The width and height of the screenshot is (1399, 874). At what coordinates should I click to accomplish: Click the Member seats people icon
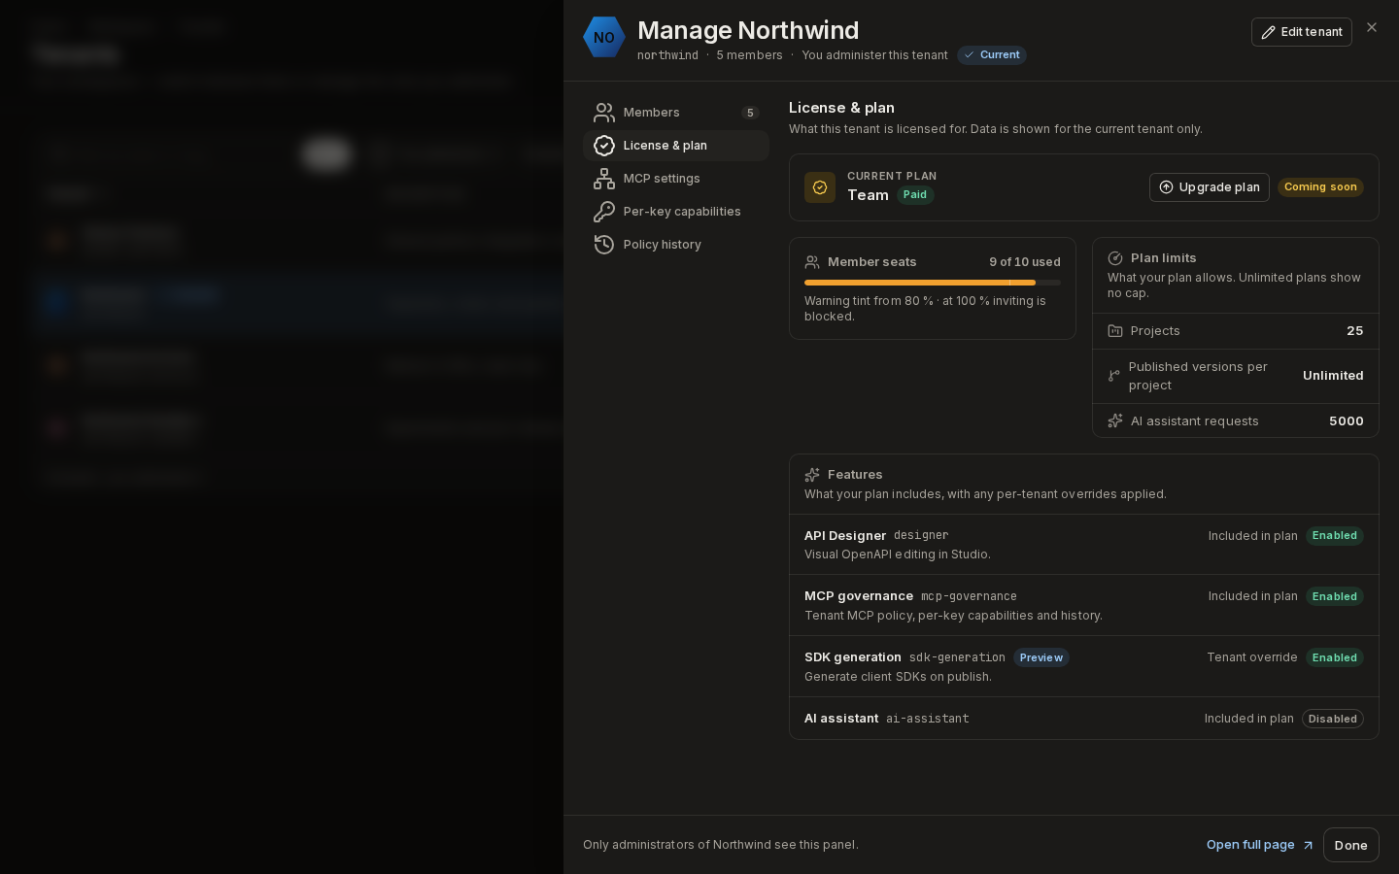coord(812,262)
